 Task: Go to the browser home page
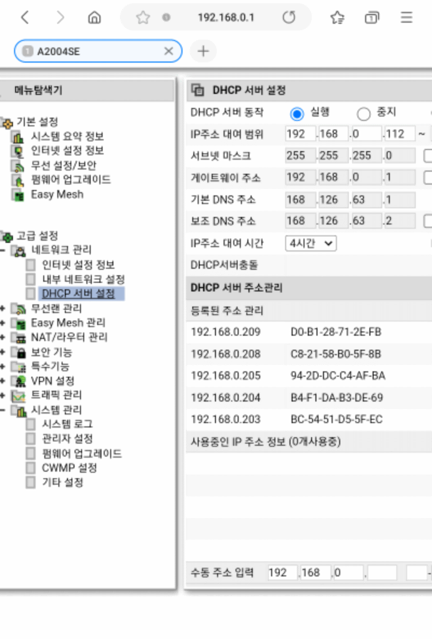coord(94,17)
